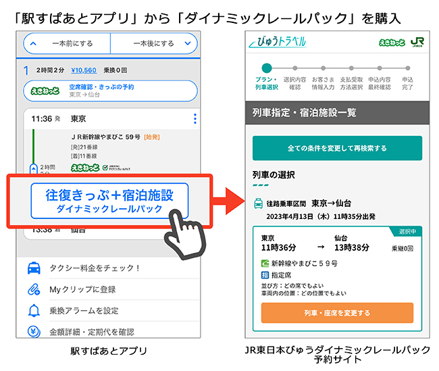The height and width of the screenshot is (371, 439).
Task: Click the 往復きっぷ＋宿泊施設 button
Action: [109, 201]
